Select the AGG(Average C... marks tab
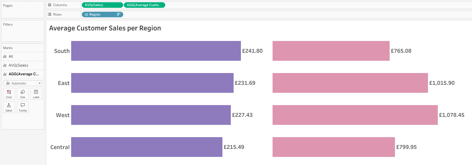 [x=23, y=74]
